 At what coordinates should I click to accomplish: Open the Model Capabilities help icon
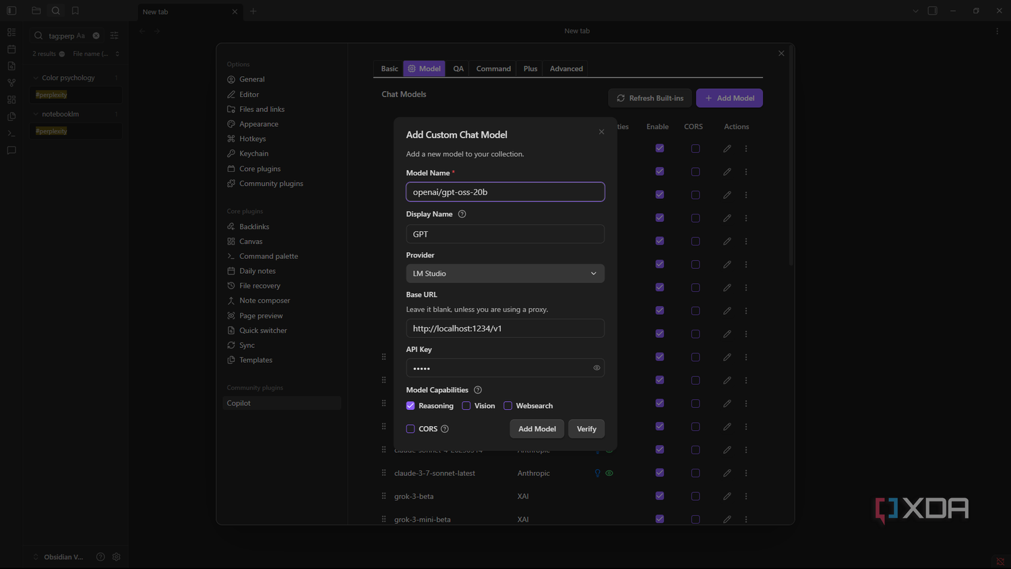(478, 390)
